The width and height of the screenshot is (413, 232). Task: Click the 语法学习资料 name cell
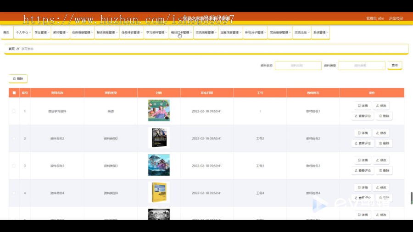[x=57, y=111]
